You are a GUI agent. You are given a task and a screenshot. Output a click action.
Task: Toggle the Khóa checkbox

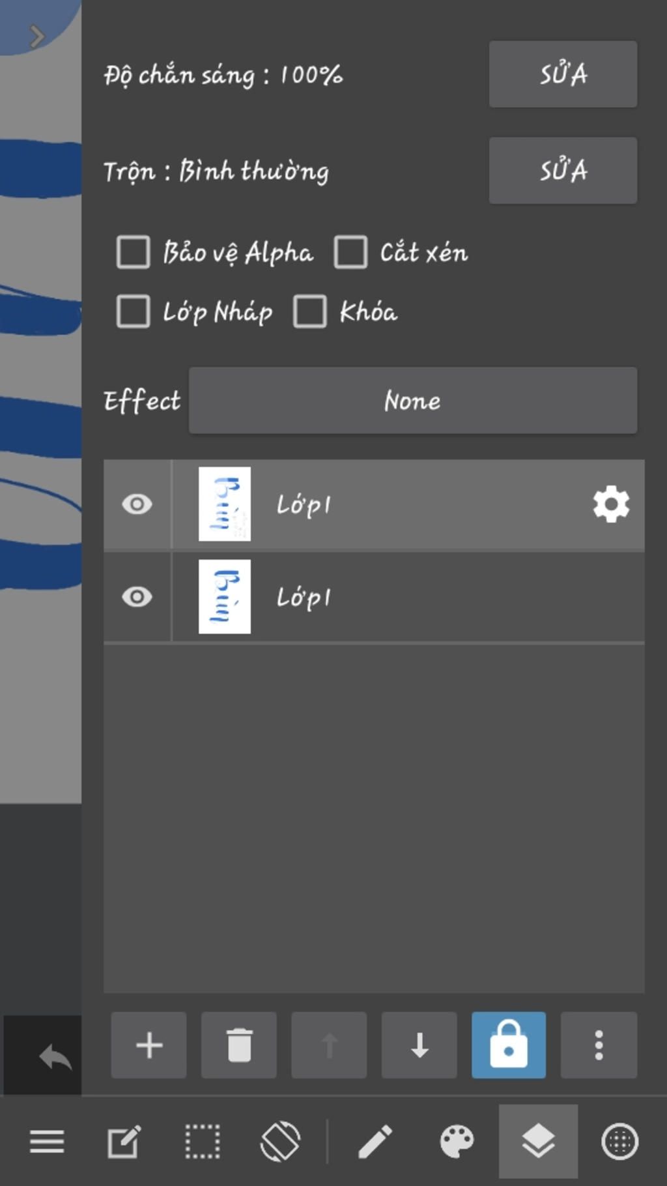tap(310, 311)
